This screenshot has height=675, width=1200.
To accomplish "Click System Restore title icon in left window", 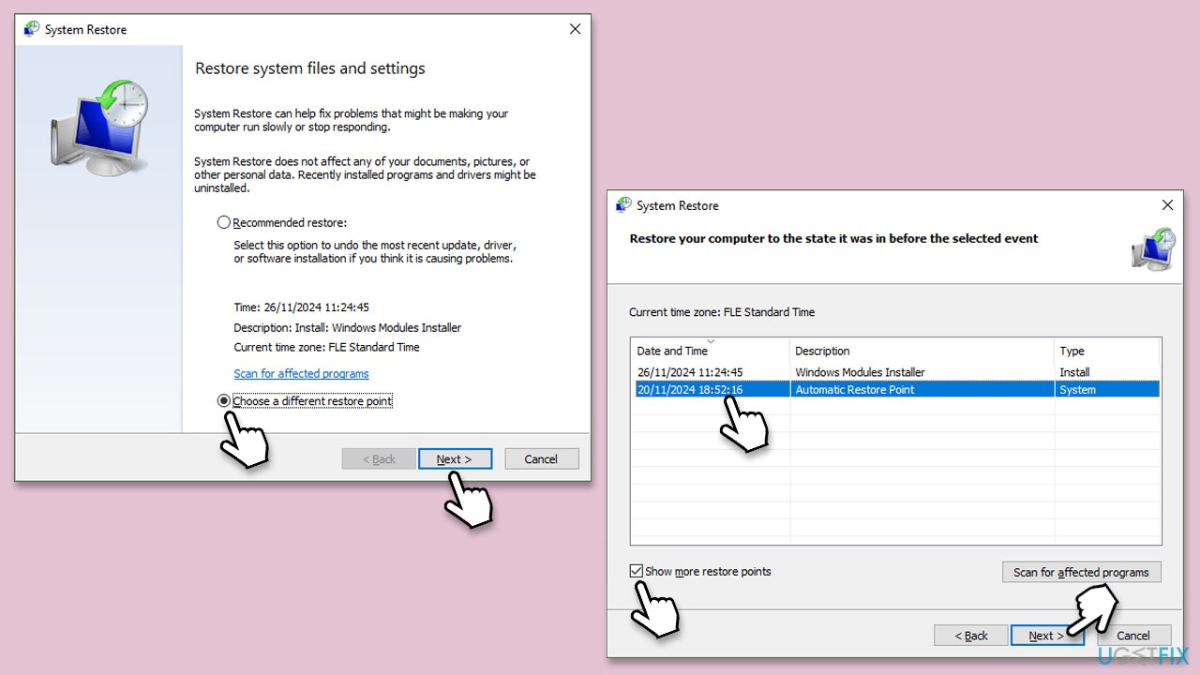I will tap(32, 29).
